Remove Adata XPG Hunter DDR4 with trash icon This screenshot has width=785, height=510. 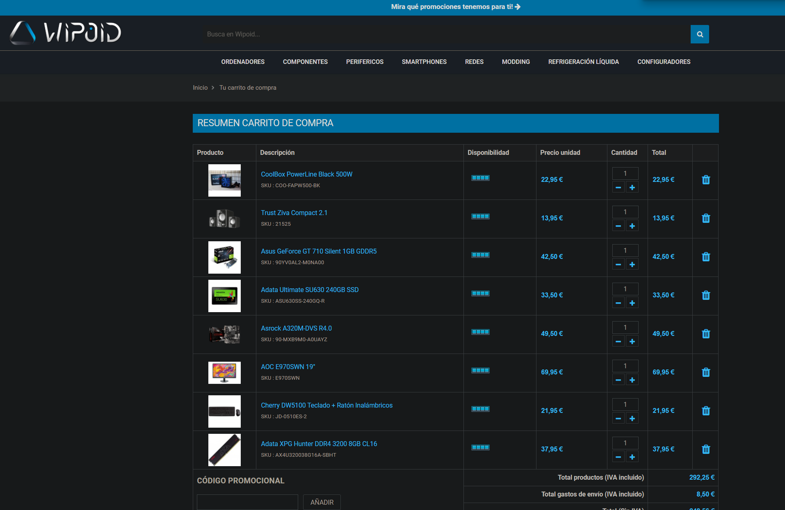pos(706,449)
